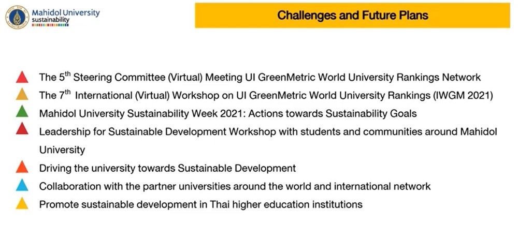The width and height of the screenshot is (518, 239).
Task: Click the Mahidol University circular seal emblem
Action: pyautogui.click(x=18, y=16)
